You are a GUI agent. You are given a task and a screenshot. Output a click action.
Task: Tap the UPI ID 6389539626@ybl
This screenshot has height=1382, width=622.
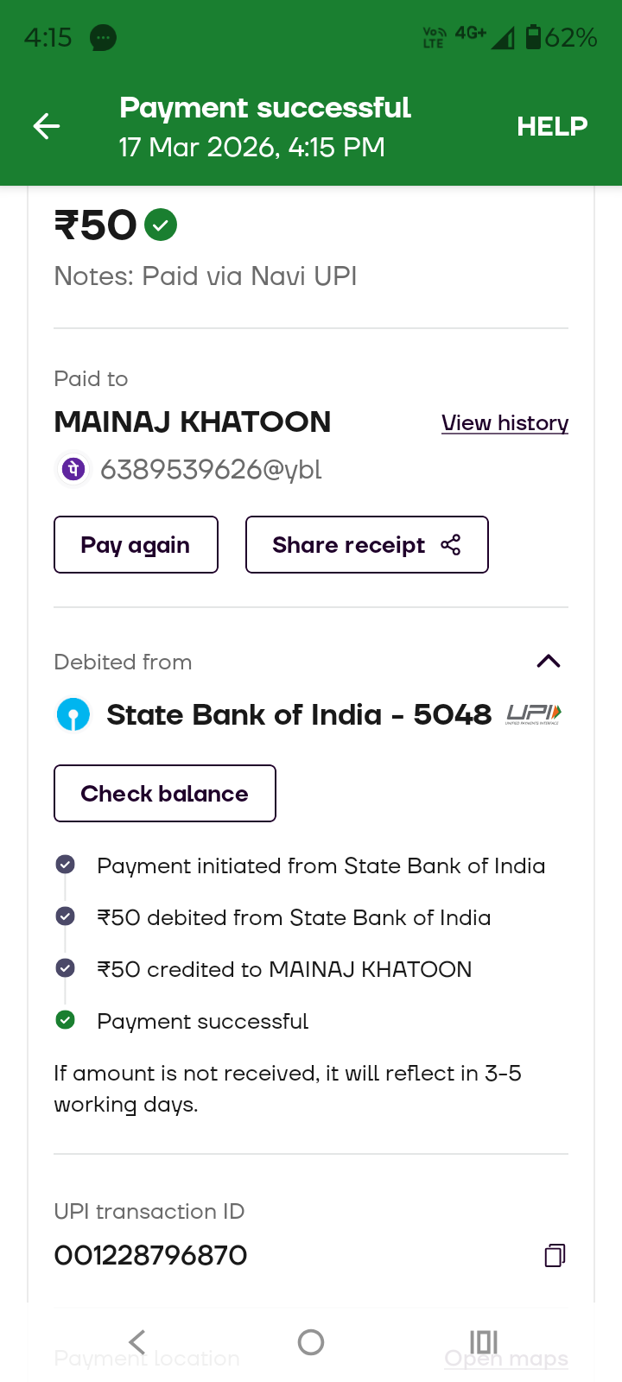point(211,469)
